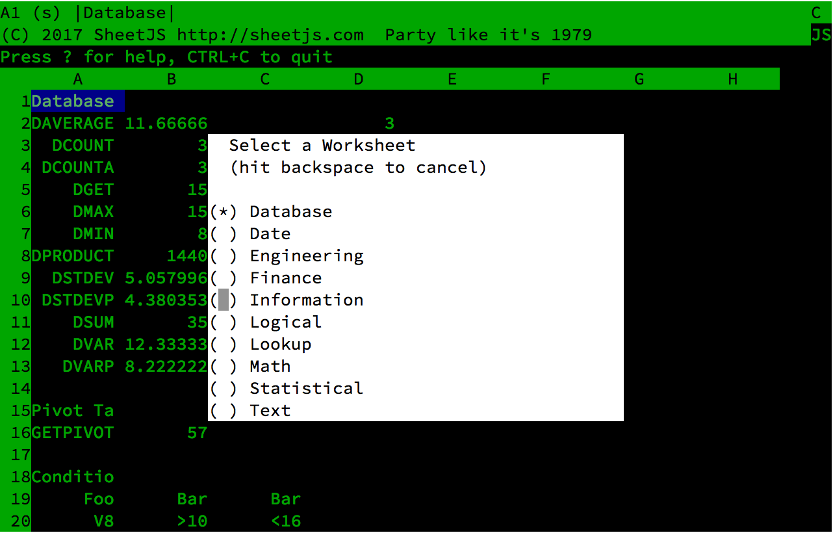
Task: Click the value 15 beside DMAX
Action: pyautogui.click(x=198, y=212)
